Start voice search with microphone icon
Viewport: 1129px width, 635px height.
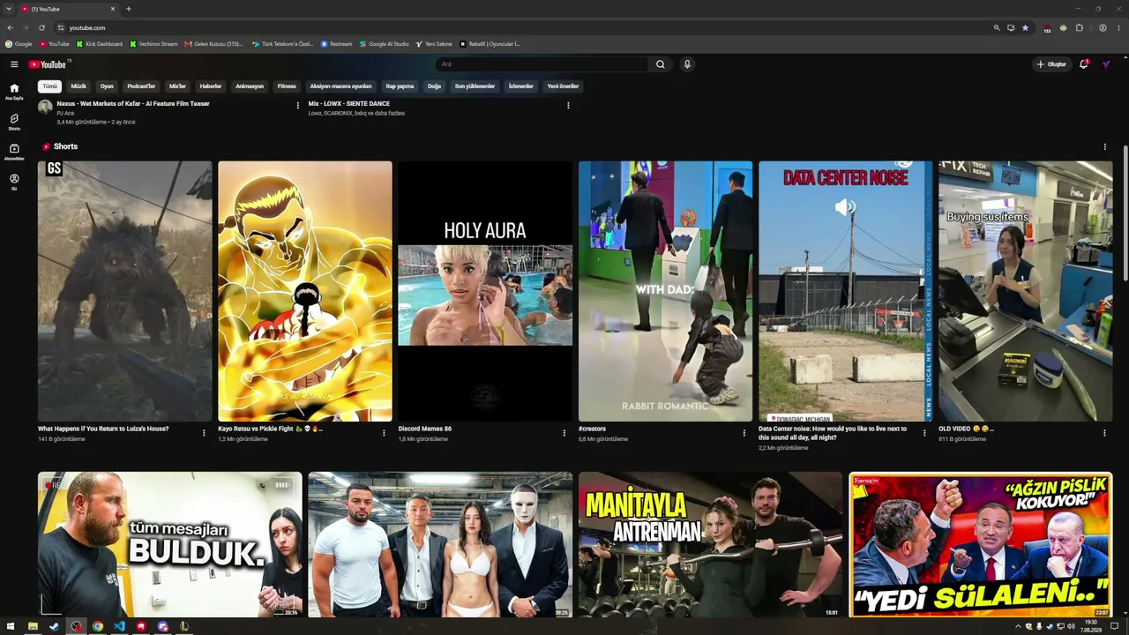[x=687, y=64]
